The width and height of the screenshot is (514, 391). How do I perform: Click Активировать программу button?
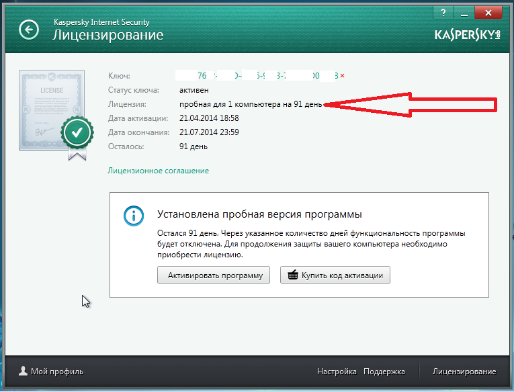coord(214,275)
